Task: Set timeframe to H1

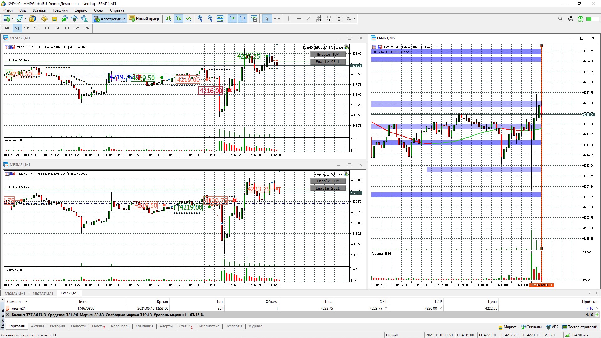Action: click(47, 28)
